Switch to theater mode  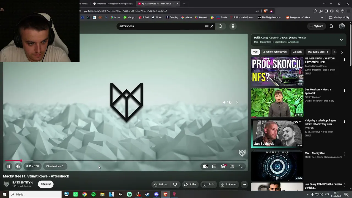pos(232,166)
